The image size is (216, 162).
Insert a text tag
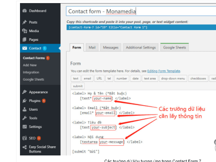[x=76, y=78]
